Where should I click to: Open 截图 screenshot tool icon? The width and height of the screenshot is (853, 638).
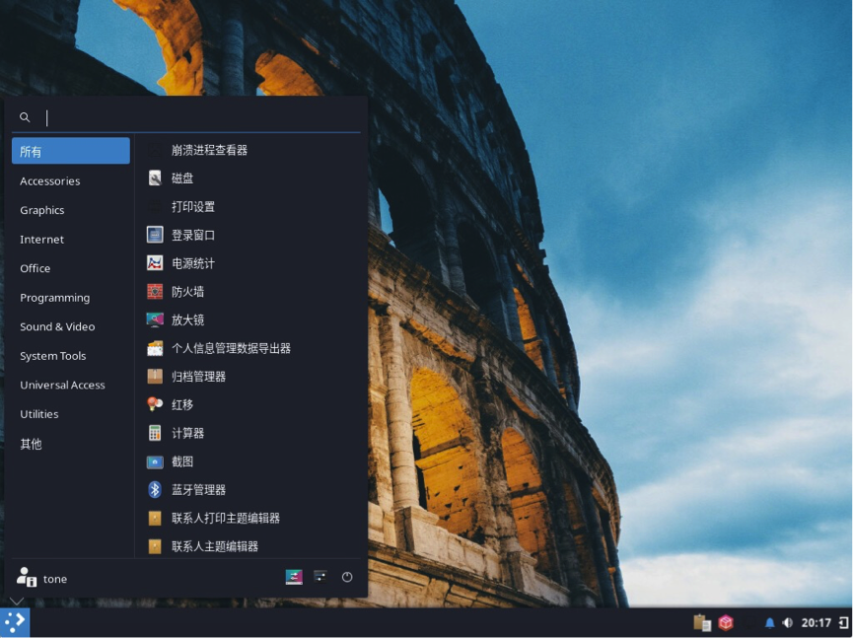pyautogui.click(x=155, y=461)
